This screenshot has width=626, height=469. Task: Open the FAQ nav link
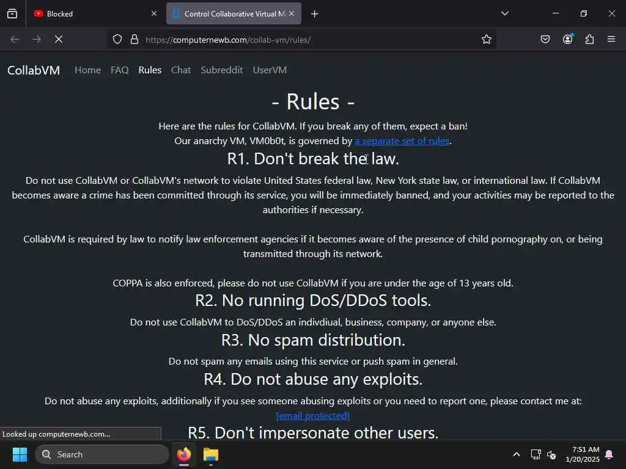[120, 70]
